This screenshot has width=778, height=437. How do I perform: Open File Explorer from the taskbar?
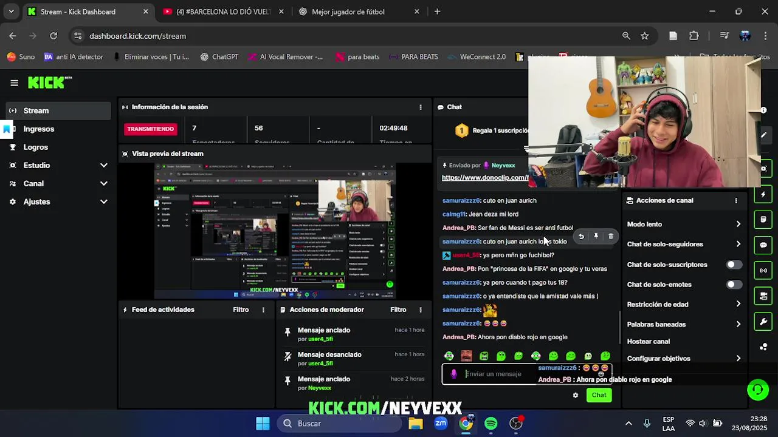click(416, 424)
